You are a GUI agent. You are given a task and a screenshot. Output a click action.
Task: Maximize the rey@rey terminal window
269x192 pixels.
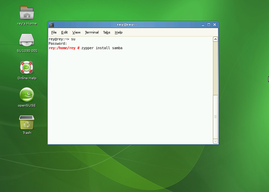209,25
